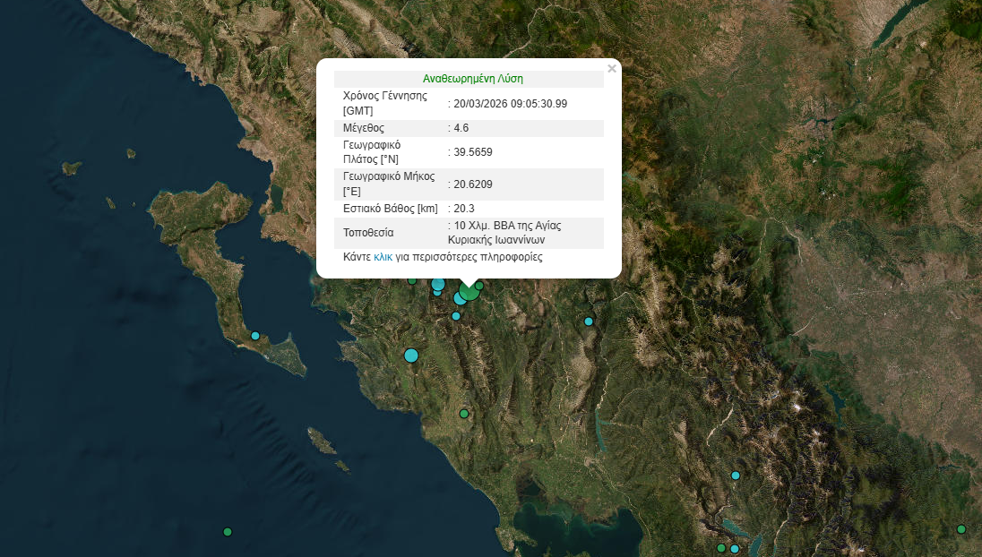The height and width of the screenshot is (557, 982).
Task: Select the cyan marker above the lake at bottom right
Action: tap(736, 476)
